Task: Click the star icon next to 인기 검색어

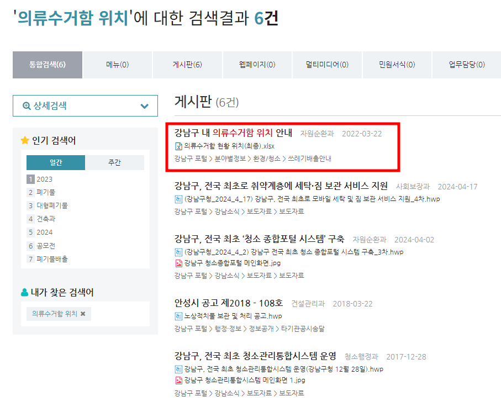Action: [x=24, y=141]
